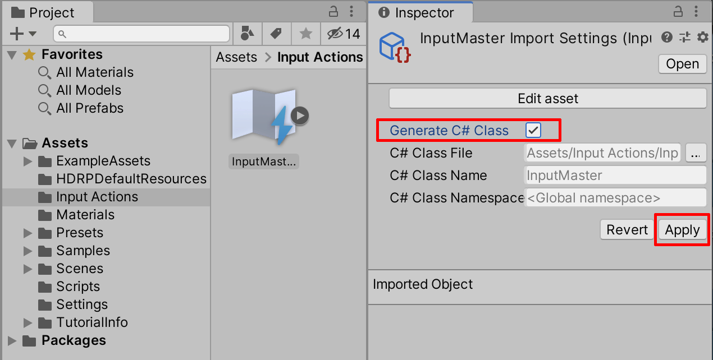Click the Edit asset button
Image resolution: width=713 pixels, height=360 pixels.
click(x=547, y=99)
